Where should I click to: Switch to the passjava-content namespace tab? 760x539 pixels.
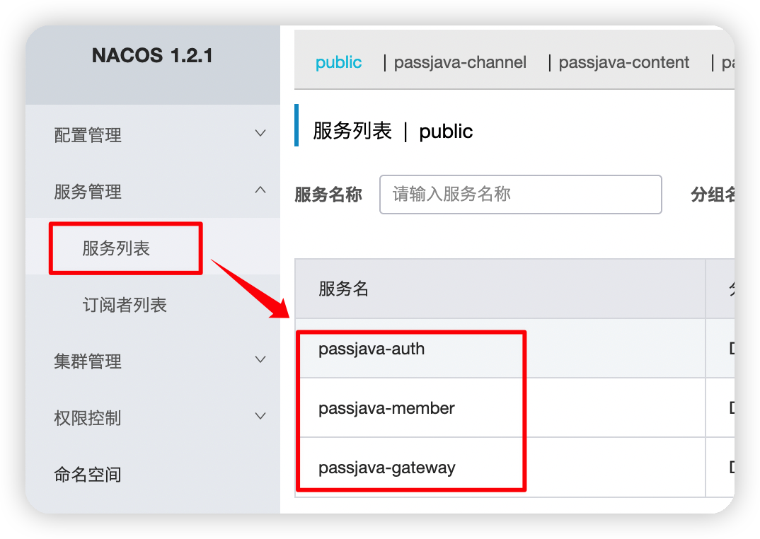623,62
